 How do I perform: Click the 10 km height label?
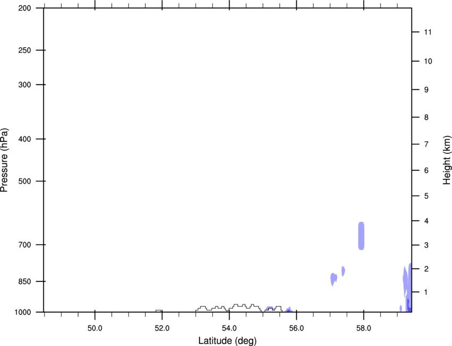[x=428, y=61]
